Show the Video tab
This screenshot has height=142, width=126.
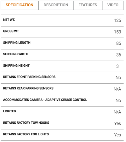[113, 5]
